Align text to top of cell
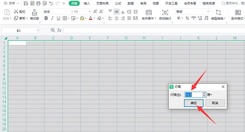The width and height of the screenshot is (245, 132). [110, 12]
